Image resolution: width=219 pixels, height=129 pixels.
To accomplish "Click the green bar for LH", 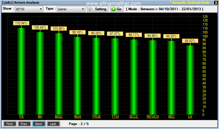I will pyautogui.click(x=190, y=80).
